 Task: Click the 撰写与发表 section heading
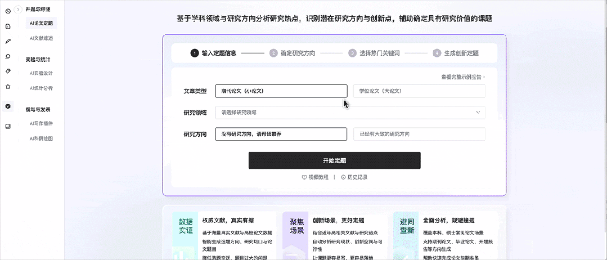click(38, 110)
